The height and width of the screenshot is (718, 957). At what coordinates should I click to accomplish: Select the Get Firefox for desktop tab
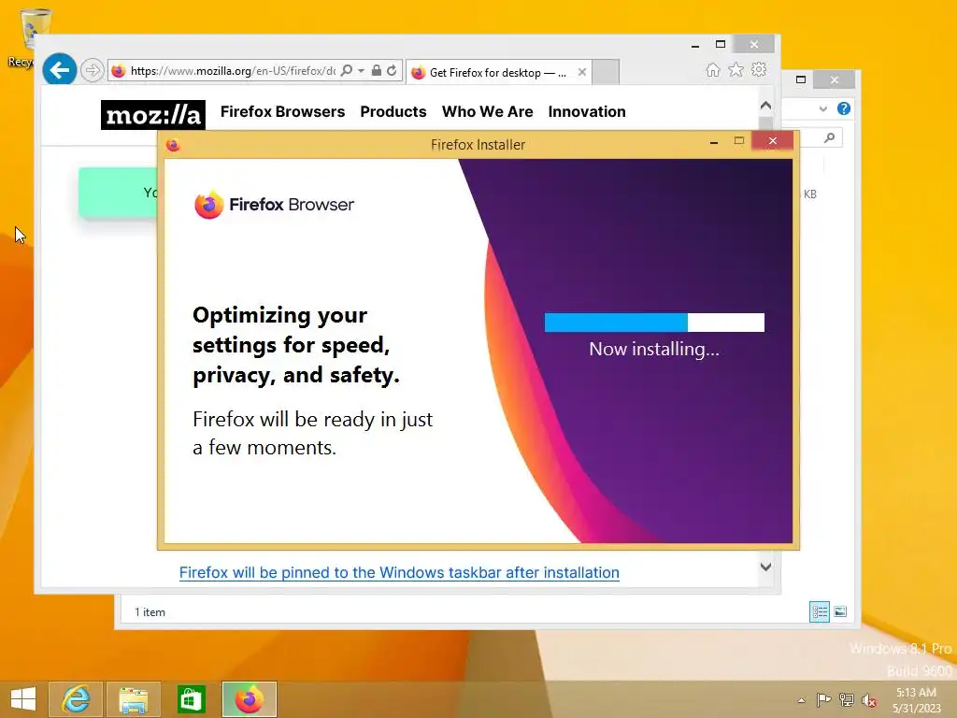tap(497, 73)
